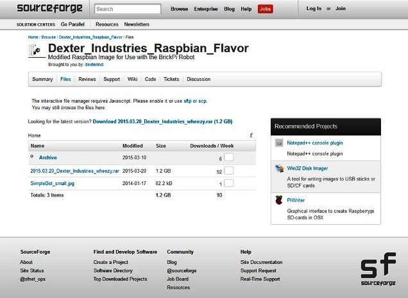Open the Blog link in the header
Viewport: 408px width, 298px height.
pos(229,9)
